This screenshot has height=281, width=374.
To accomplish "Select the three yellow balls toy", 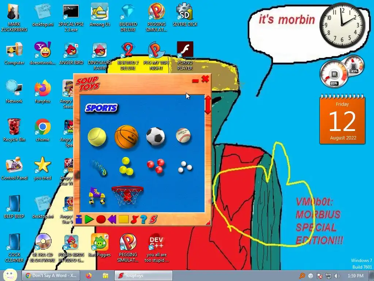I will pyautogui.click(x=126, y=166).
